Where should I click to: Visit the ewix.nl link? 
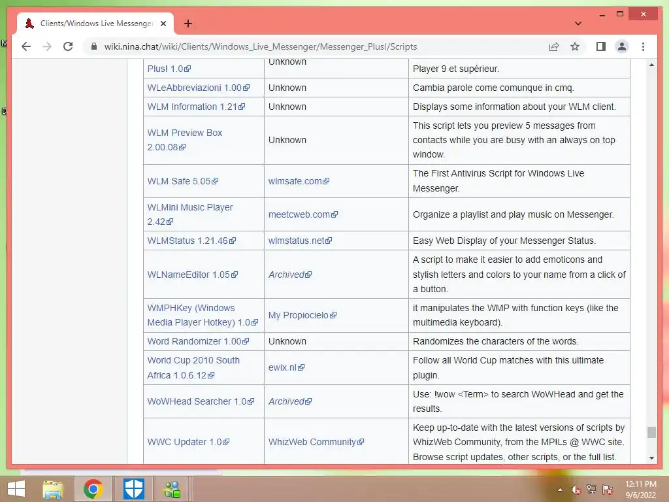tap(286, 367)
